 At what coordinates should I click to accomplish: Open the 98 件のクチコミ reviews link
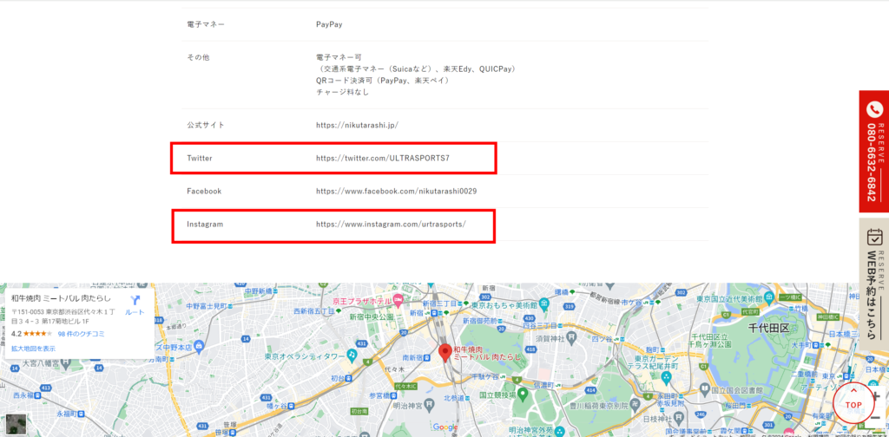(x=81, y=333)
